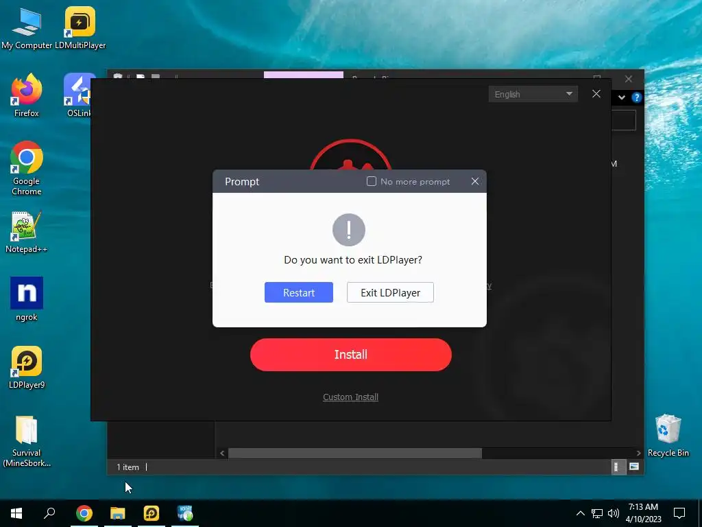This screenshot has height=527, width=702.
Task: Switch to Chrome in the taskbar
Action: pos(84,513)
